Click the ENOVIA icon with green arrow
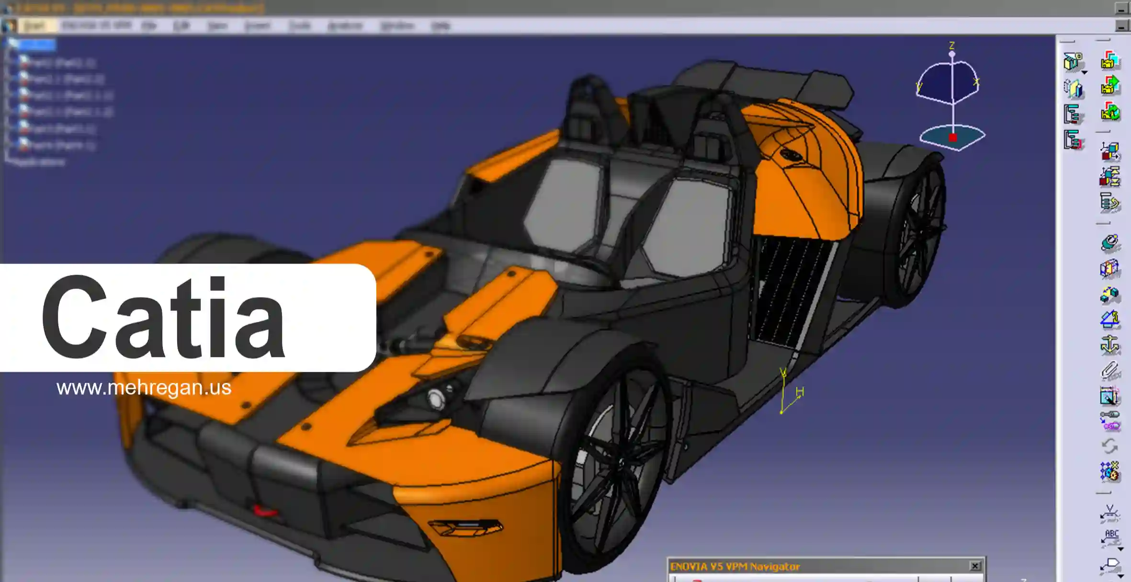The height and width of the screenshot is (582, 1131). pos(1110,86)
